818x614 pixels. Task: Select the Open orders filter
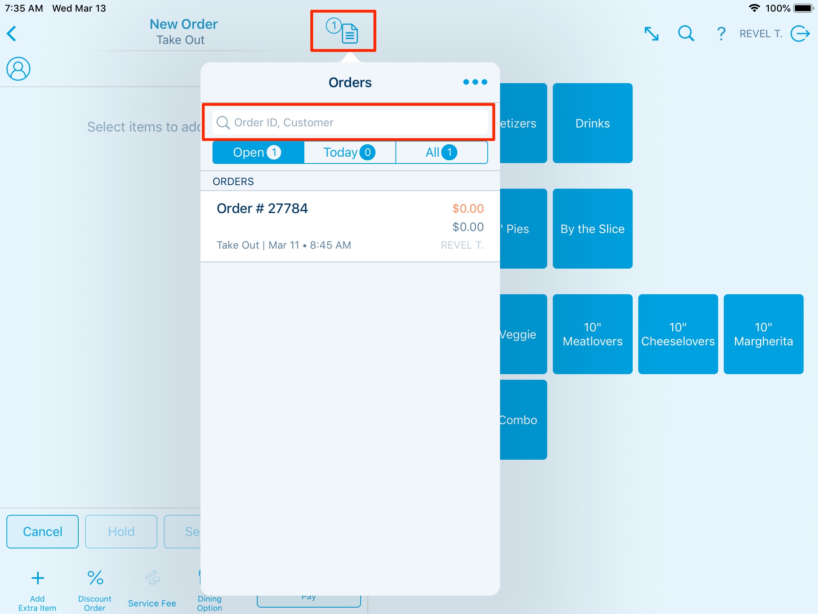coord(258,152)
